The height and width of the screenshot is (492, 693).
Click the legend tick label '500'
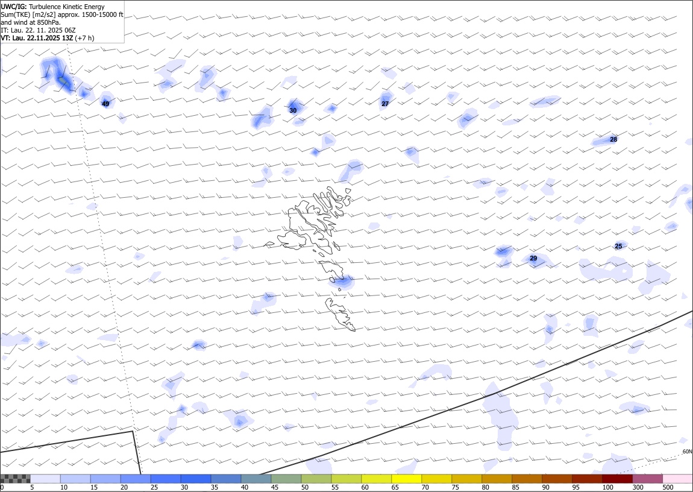click(x=668, y=487)
